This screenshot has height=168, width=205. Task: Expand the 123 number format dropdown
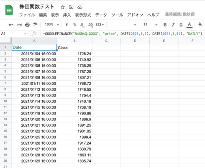(x=100, y=25)
